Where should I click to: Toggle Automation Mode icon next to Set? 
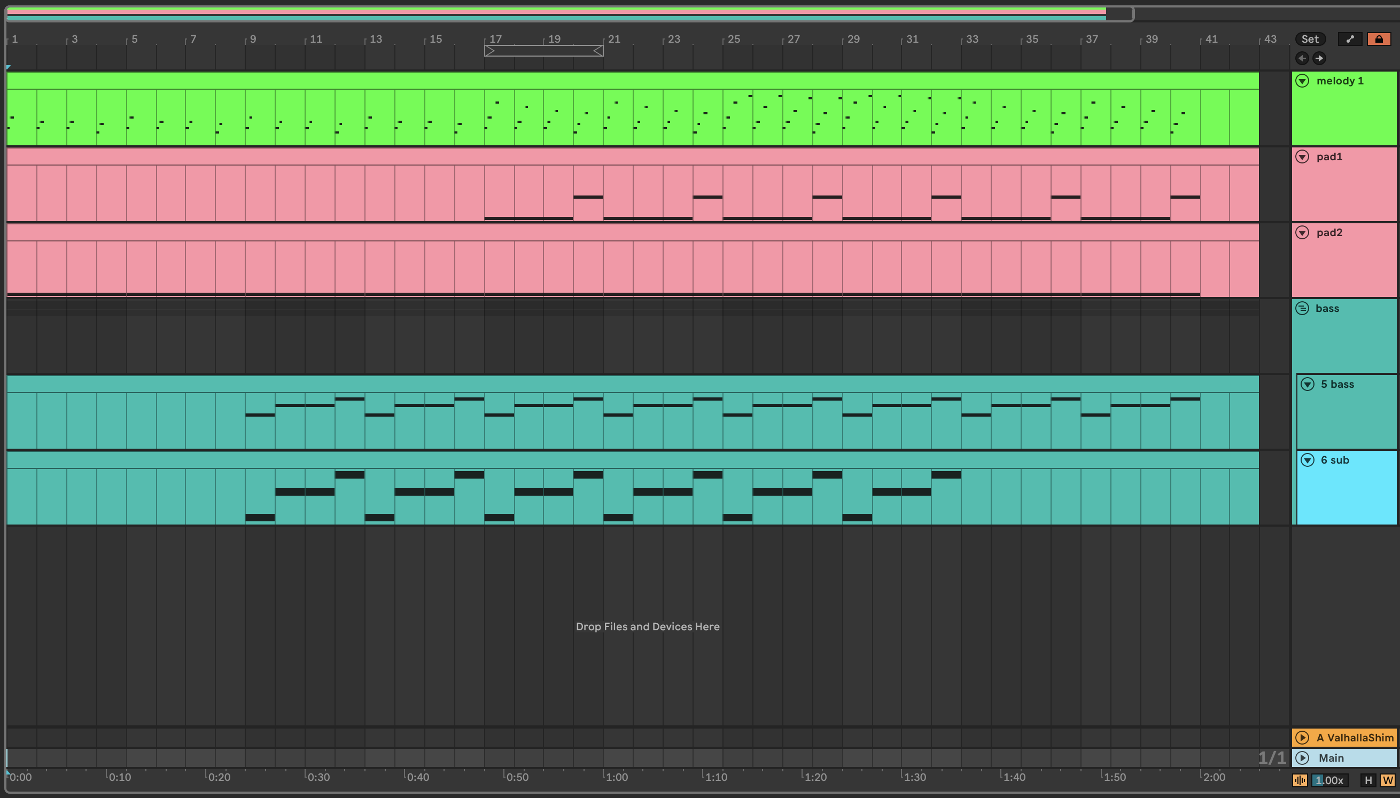click(x=1350, y=39)
